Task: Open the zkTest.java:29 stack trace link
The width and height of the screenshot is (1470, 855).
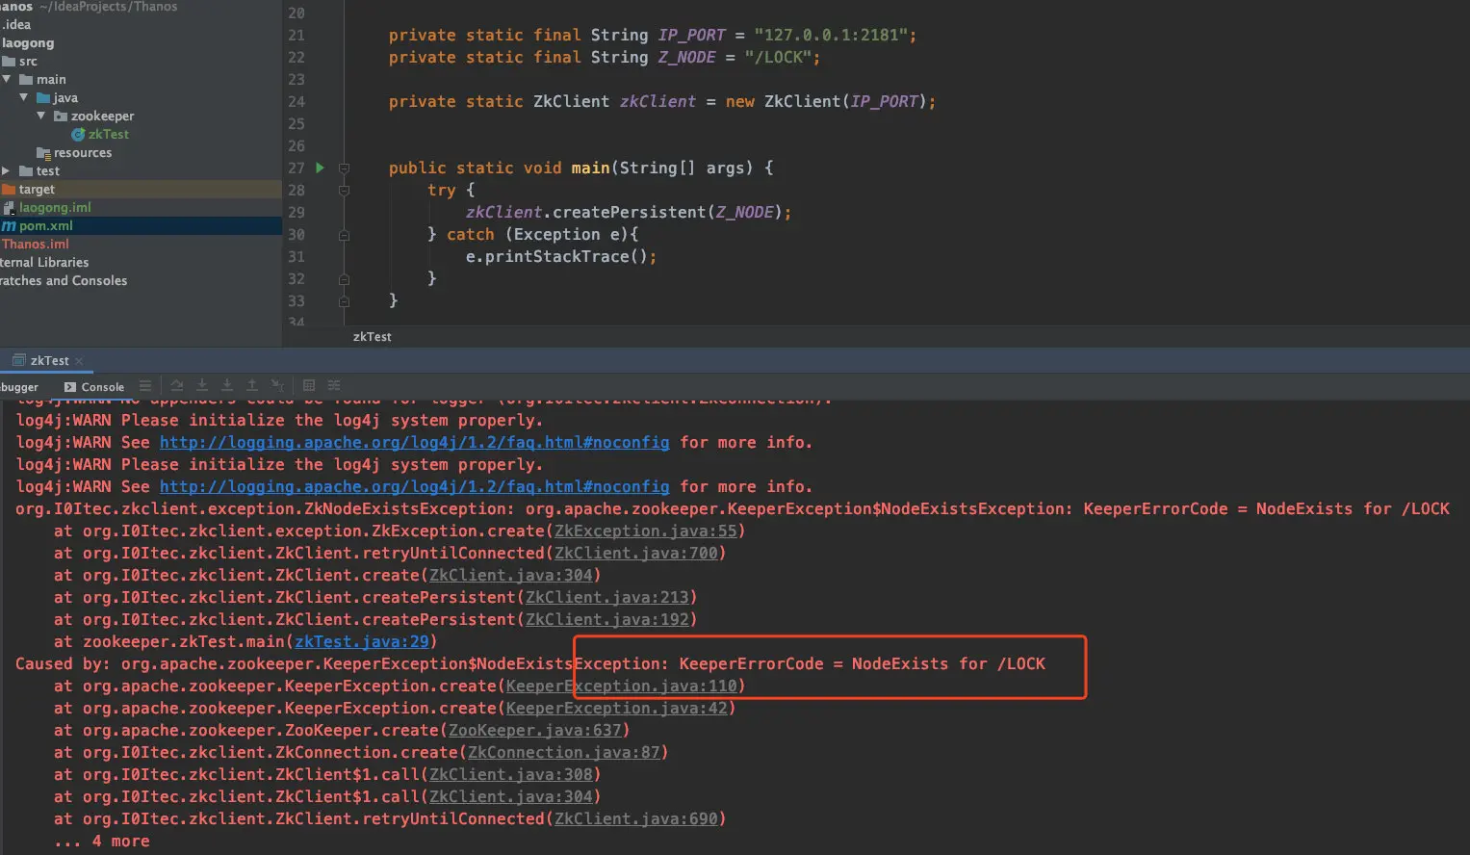Action: coord(362,642)
